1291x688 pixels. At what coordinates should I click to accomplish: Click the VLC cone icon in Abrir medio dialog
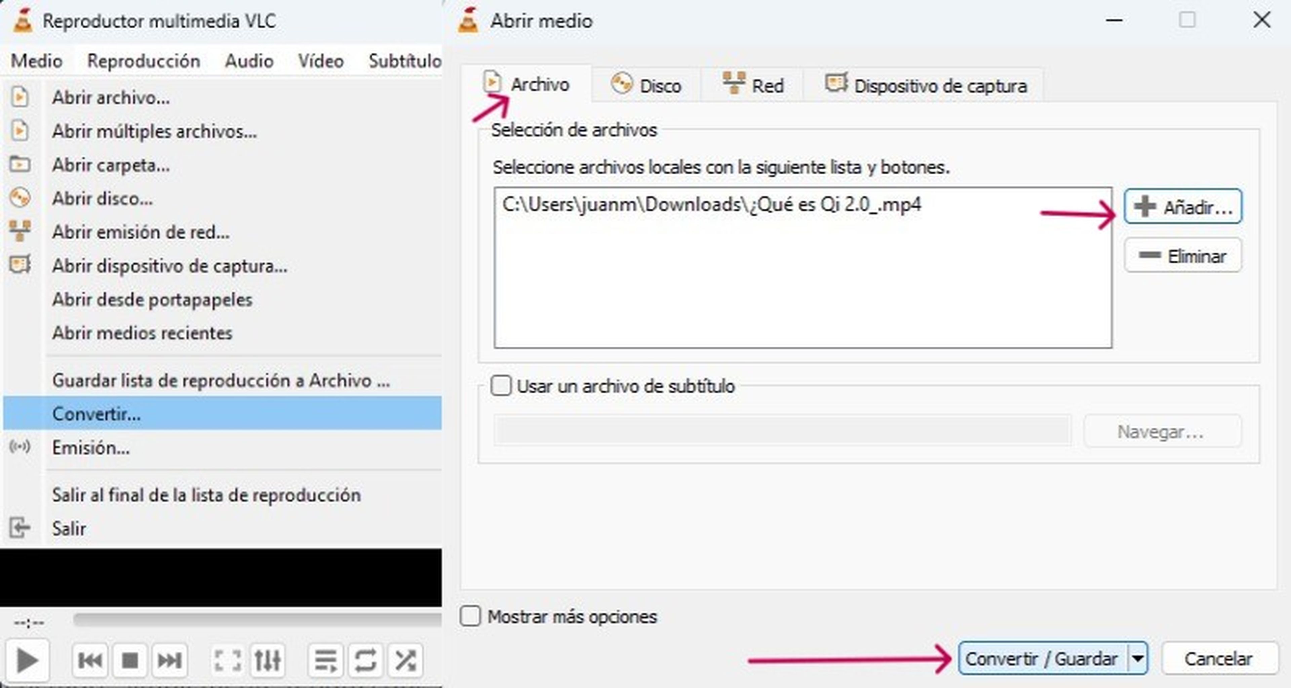click(468, 20)
